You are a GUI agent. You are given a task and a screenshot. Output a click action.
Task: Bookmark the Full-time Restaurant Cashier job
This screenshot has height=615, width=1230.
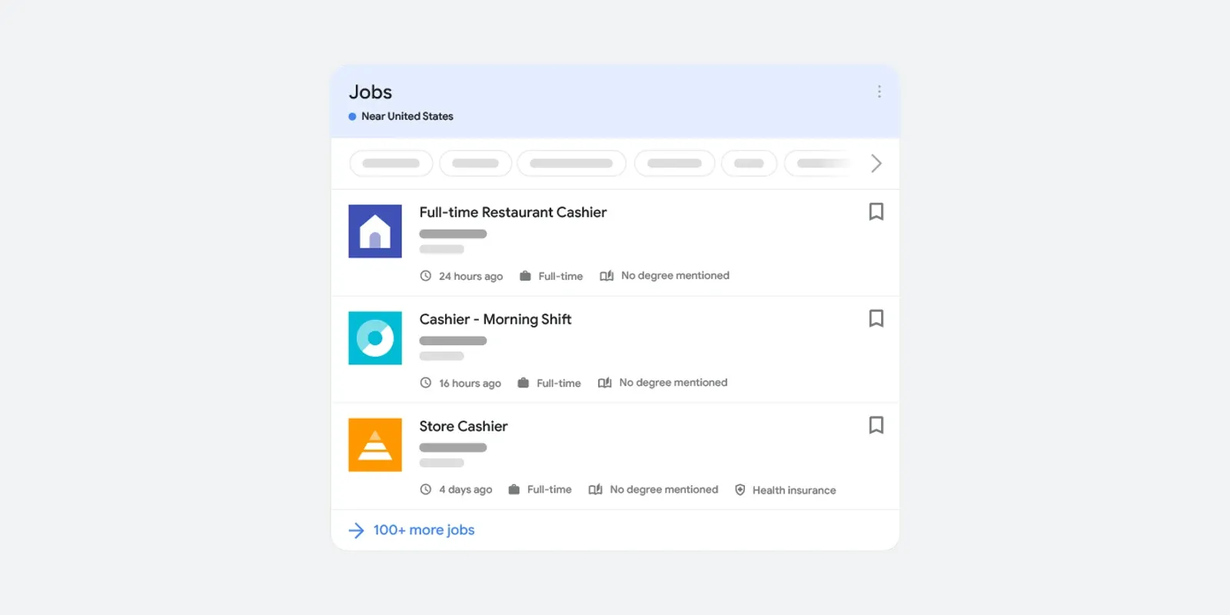(876, 211)
